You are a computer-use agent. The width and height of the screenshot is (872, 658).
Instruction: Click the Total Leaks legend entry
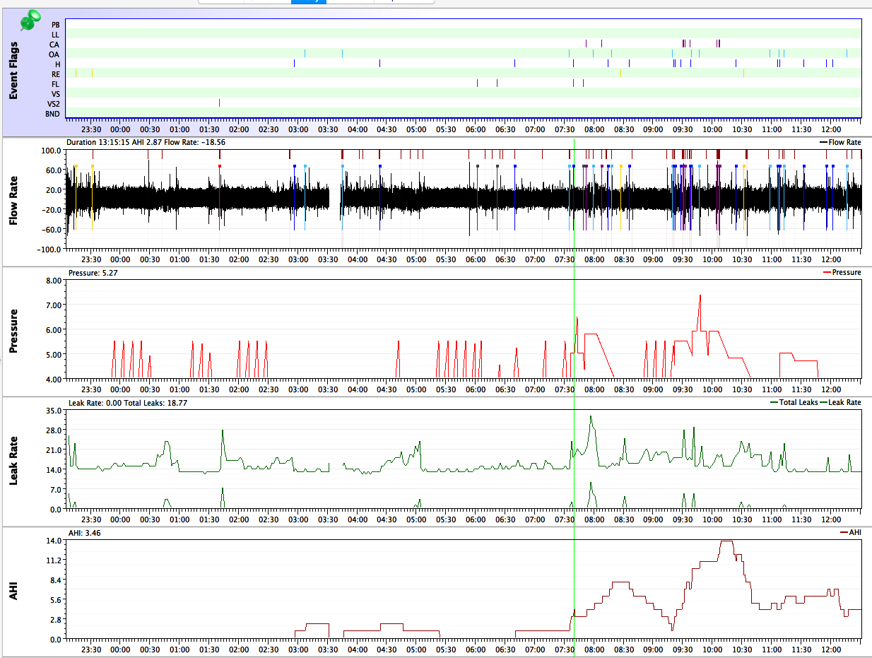click(x=793, y=402)
